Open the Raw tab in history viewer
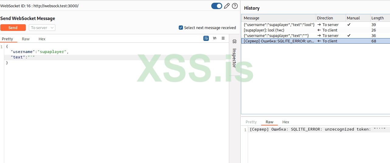The width and height of the screenshot is (390, 163). click(269, 122)
